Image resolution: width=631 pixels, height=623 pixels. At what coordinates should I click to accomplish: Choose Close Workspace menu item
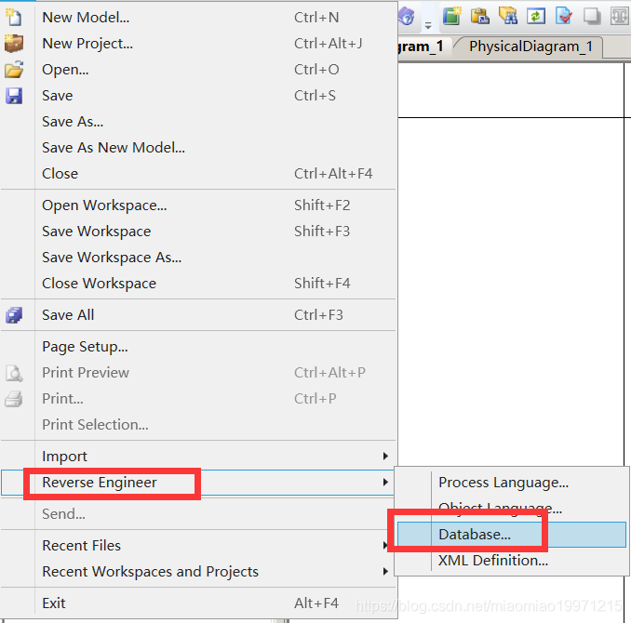coord(199,284)
